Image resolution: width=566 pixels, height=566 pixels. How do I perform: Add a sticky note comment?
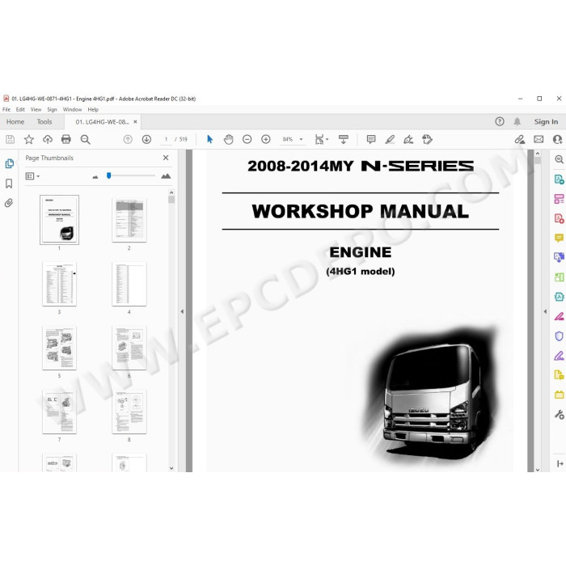coord(371,139)
